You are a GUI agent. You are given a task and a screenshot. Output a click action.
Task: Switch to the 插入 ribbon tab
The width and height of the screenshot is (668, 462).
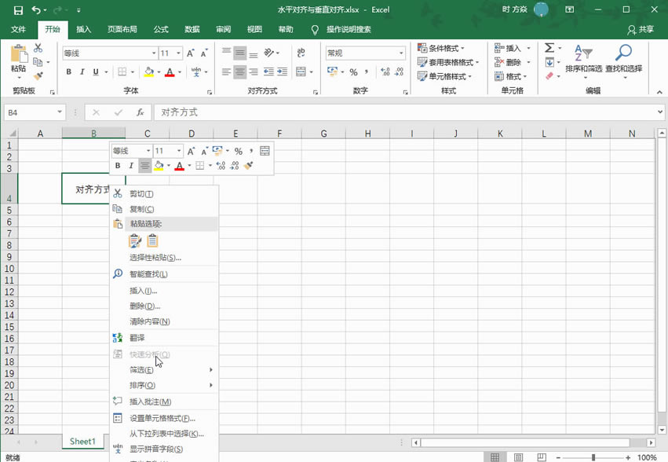pos(84,29)
